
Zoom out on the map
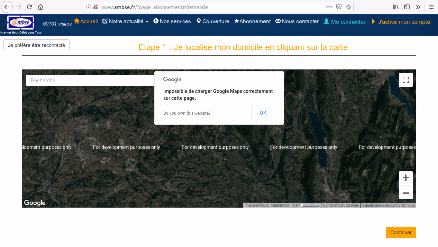click(x=406, y=193)
